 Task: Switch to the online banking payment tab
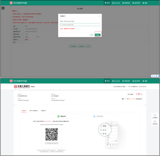tap(44, 111)
